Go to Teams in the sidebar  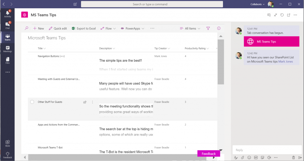click(7, 37)
